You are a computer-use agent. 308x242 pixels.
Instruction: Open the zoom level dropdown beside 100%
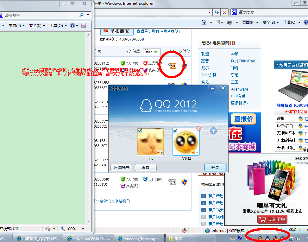(x=83, y=229)
